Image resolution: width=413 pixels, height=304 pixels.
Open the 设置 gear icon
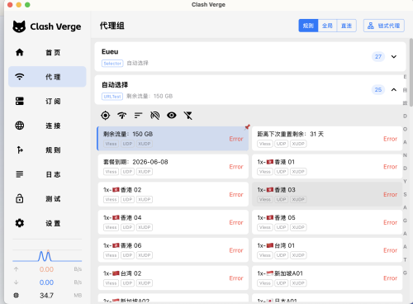click(x=20, y=223)
